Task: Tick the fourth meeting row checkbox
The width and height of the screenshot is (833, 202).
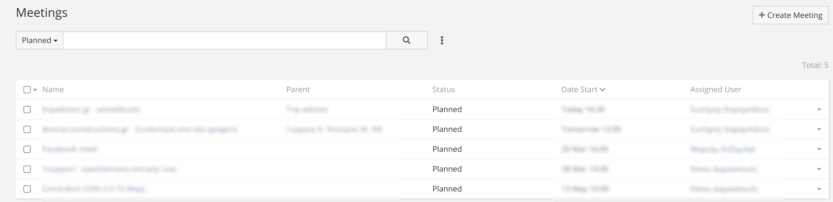Action: tap(27, 169)
